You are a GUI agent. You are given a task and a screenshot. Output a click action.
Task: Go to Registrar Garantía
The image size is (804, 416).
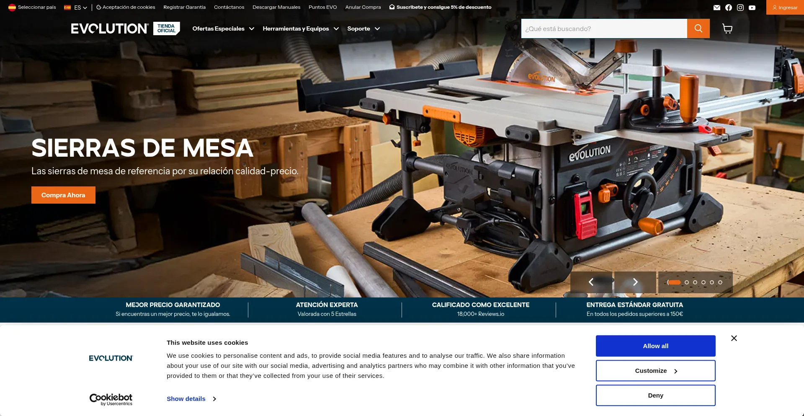(x=184, y=7)
